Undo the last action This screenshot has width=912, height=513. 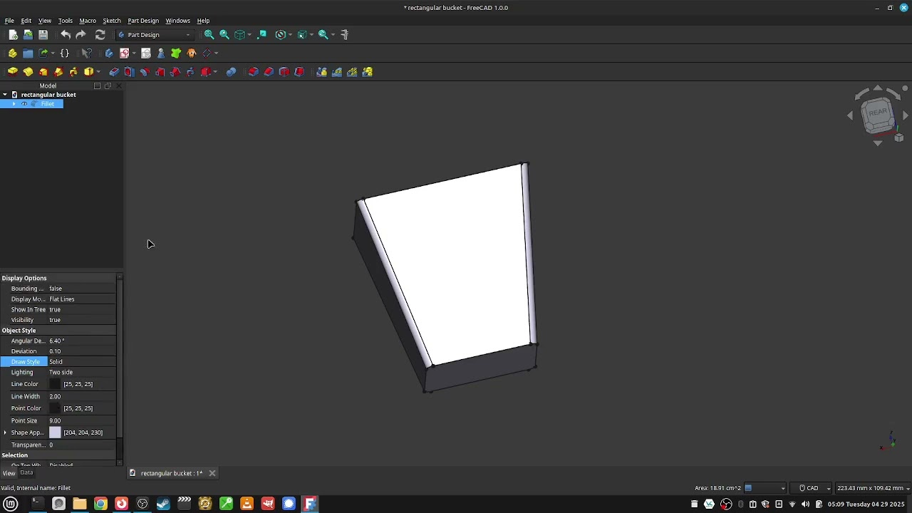pos(66,34)
